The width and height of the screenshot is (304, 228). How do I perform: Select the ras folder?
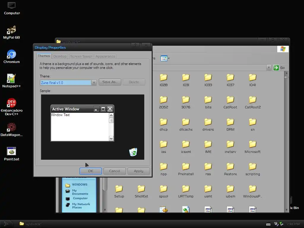208,169
